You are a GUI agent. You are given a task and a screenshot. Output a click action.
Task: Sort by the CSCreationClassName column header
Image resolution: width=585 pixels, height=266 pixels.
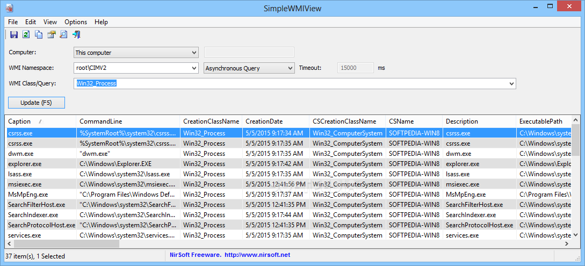[348, 121]
